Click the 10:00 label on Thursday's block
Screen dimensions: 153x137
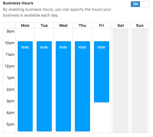tap(82, 47)
